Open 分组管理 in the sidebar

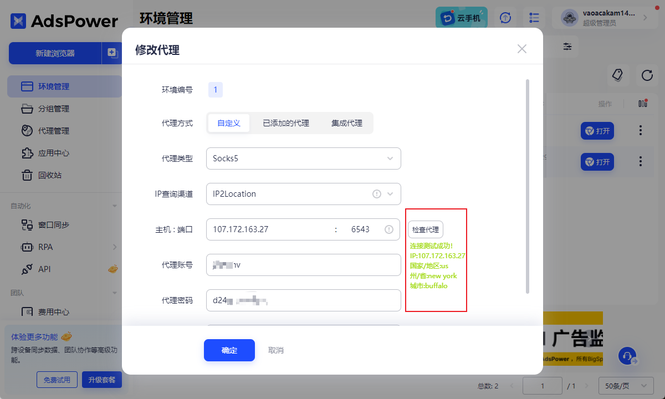[54, 109]
